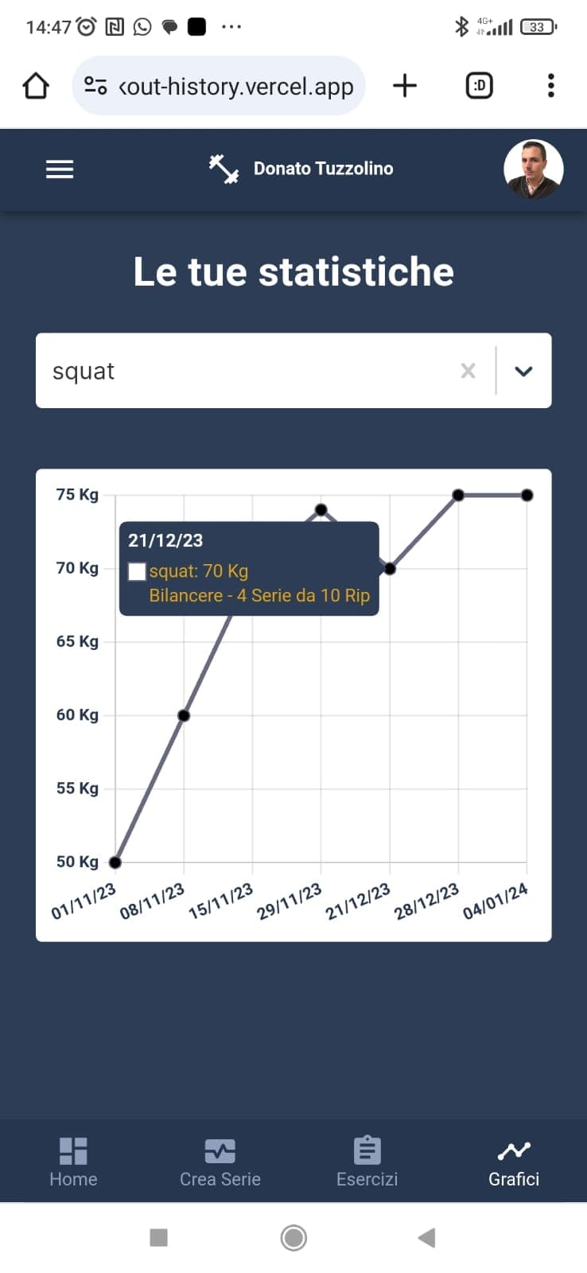Viewport: 587px width, 1273px height.
Task: Switch to the Esercizi tab
Action: 367,1162
